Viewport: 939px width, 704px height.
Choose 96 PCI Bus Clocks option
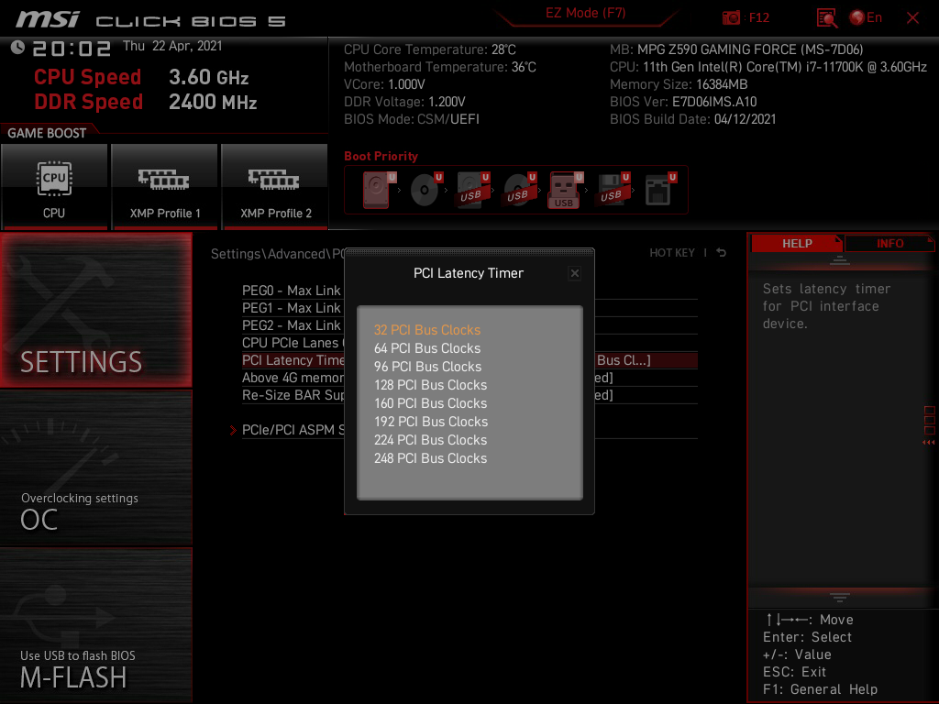click(427, 367)
